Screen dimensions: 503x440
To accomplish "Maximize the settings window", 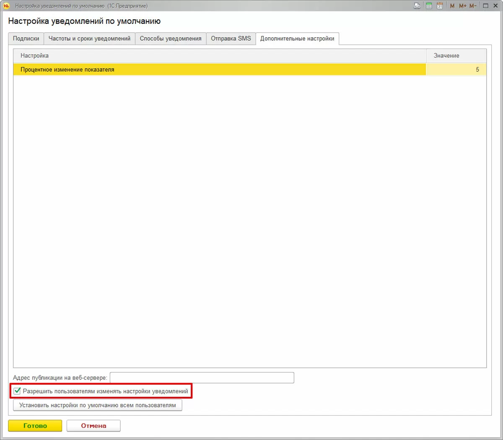I will click(485, 6).
